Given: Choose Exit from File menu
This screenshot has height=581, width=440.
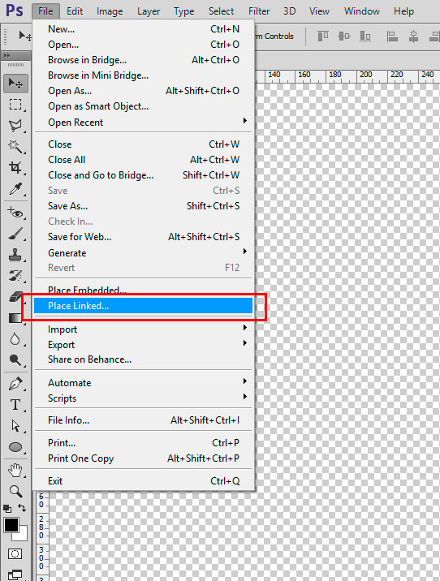Looking at the screenshot, I should [x=143, y=481].
